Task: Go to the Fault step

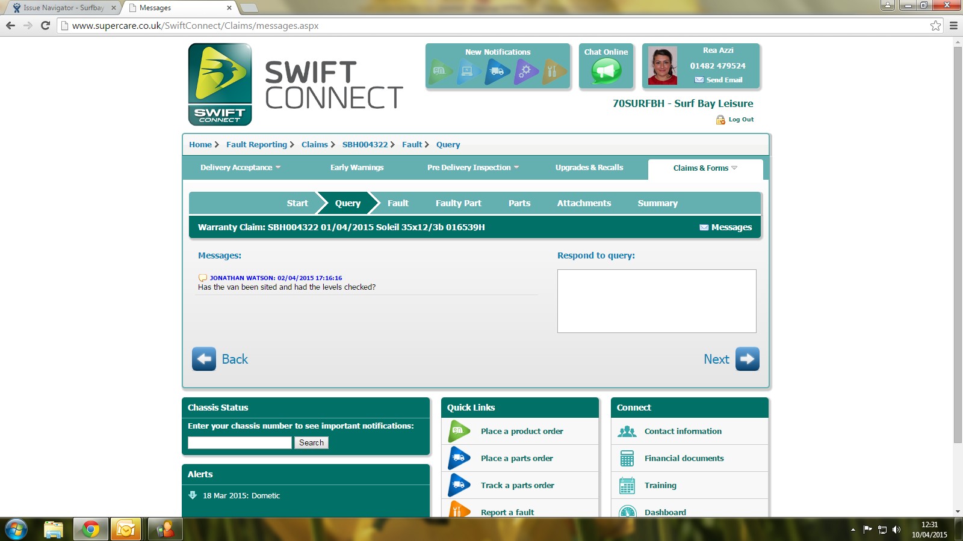Action: (x=398, y=203)
